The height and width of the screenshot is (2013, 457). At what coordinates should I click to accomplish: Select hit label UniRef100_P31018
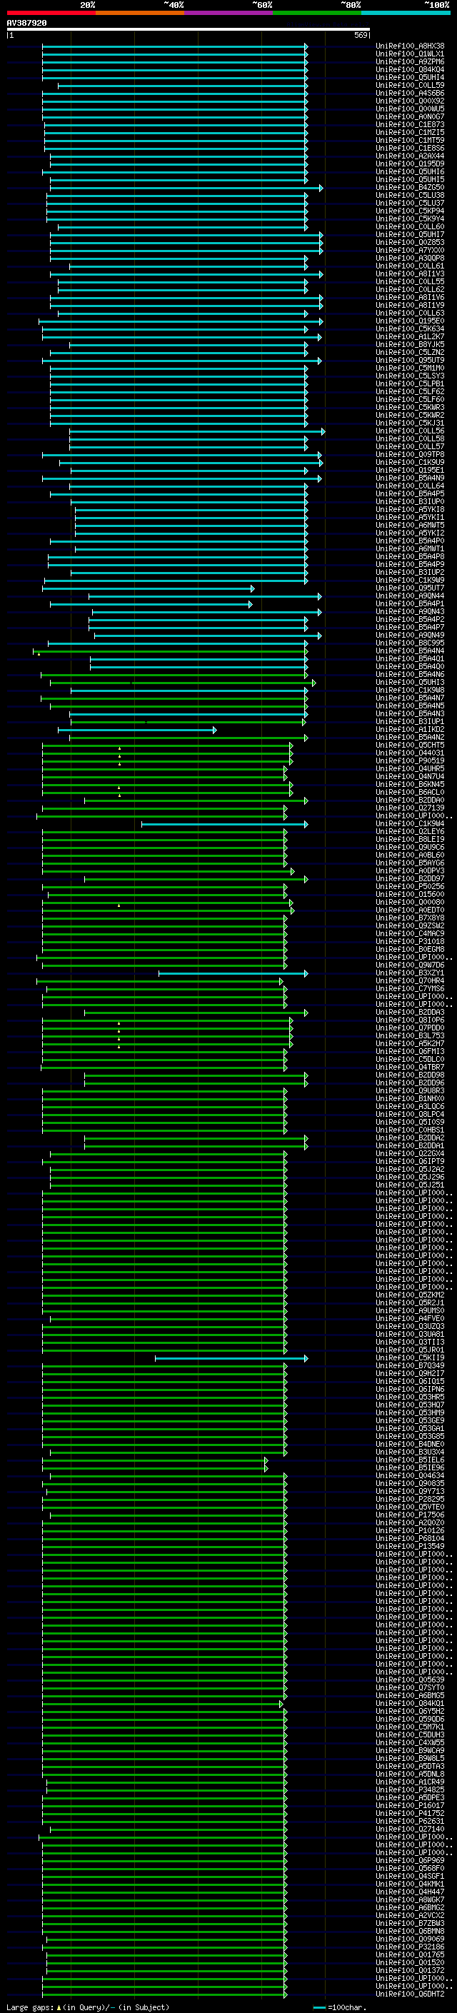410,942
